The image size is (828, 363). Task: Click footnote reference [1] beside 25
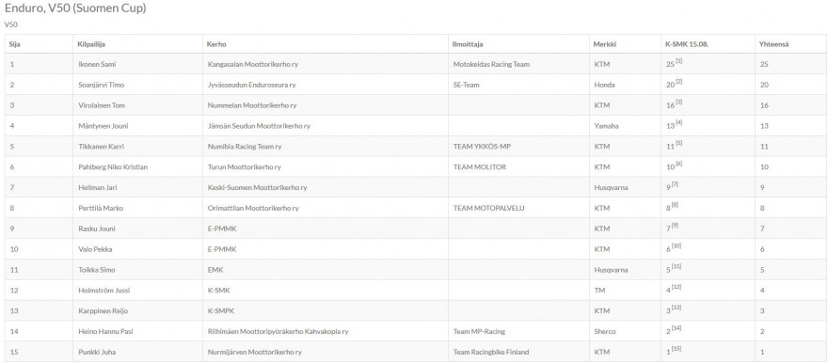(x=679, y=61)
